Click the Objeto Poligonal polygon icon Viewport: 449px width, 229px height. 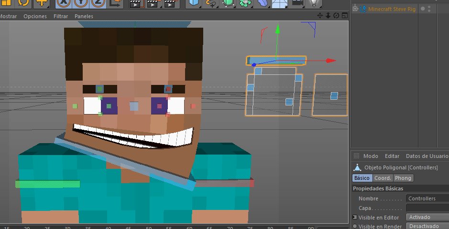(x=357, y=167)
